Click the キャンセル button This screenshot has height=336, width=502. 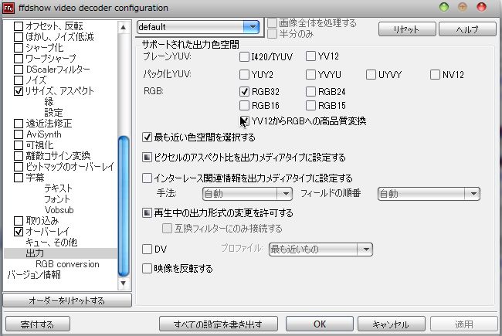(392, 324)
